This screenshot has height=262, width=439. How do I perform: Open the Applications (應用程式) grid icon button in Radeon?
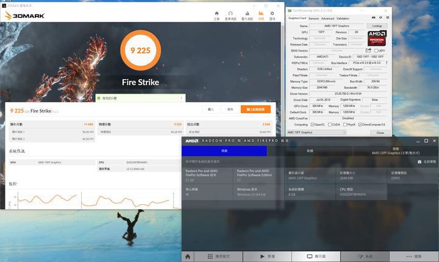coord(219,257)
